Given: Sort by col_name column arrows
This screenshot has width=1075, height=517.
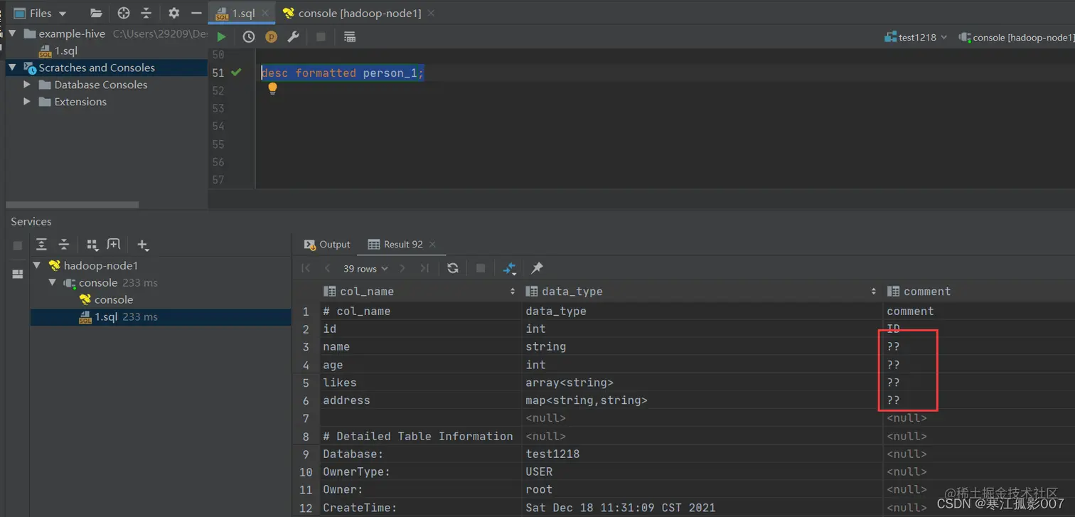Looking at the screenshot, I should pyautogui.click(x=513, y=292).
